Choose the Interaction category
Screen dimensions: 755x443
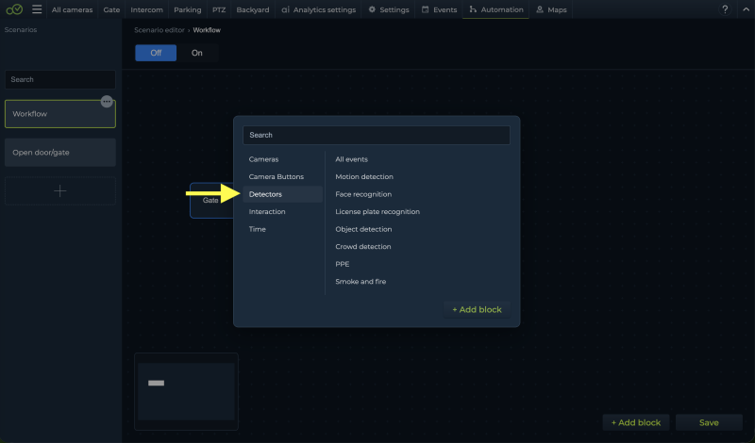pyautogui.click(x=282, y=212)
